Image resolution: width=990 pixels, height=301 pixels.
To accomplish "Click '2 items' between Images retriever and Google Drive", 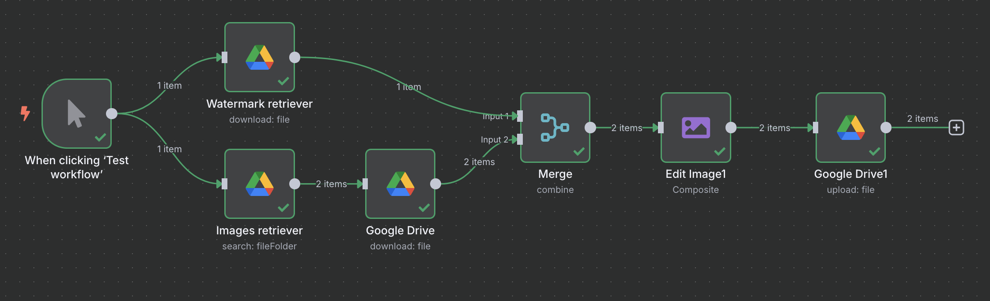I will pos(331,184).
